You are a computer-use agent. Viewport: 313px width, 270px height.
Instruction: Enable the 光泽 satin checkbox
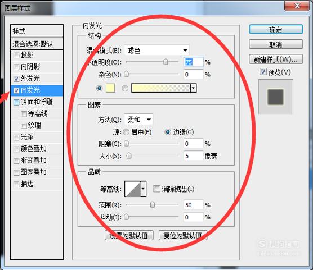click(x=16, y=138)
